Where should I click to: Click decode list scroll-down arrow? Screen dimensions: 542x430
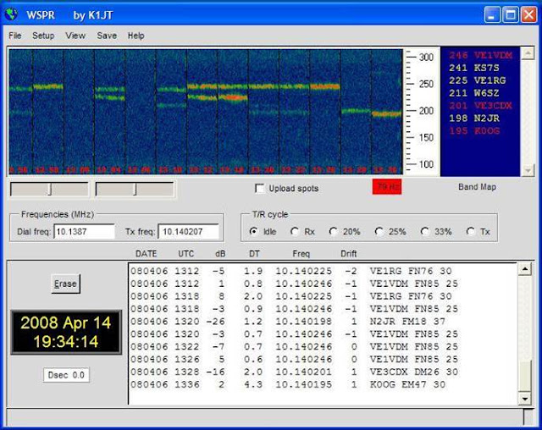point(525,399)
